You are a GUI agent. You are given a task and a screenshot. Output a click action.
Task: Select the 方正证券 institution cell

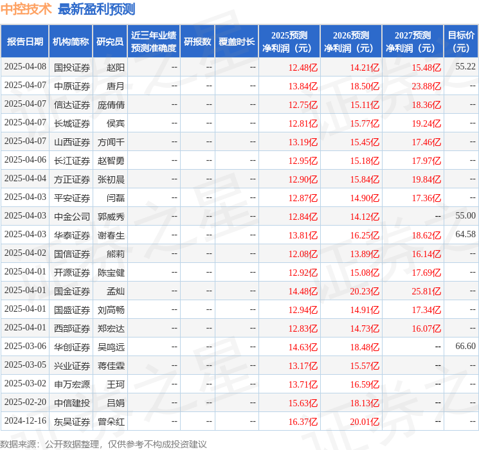[x=72, y=179]
